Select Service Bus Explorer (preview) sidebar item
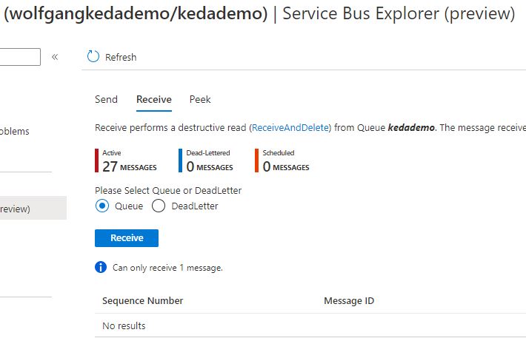 [16, 209]
